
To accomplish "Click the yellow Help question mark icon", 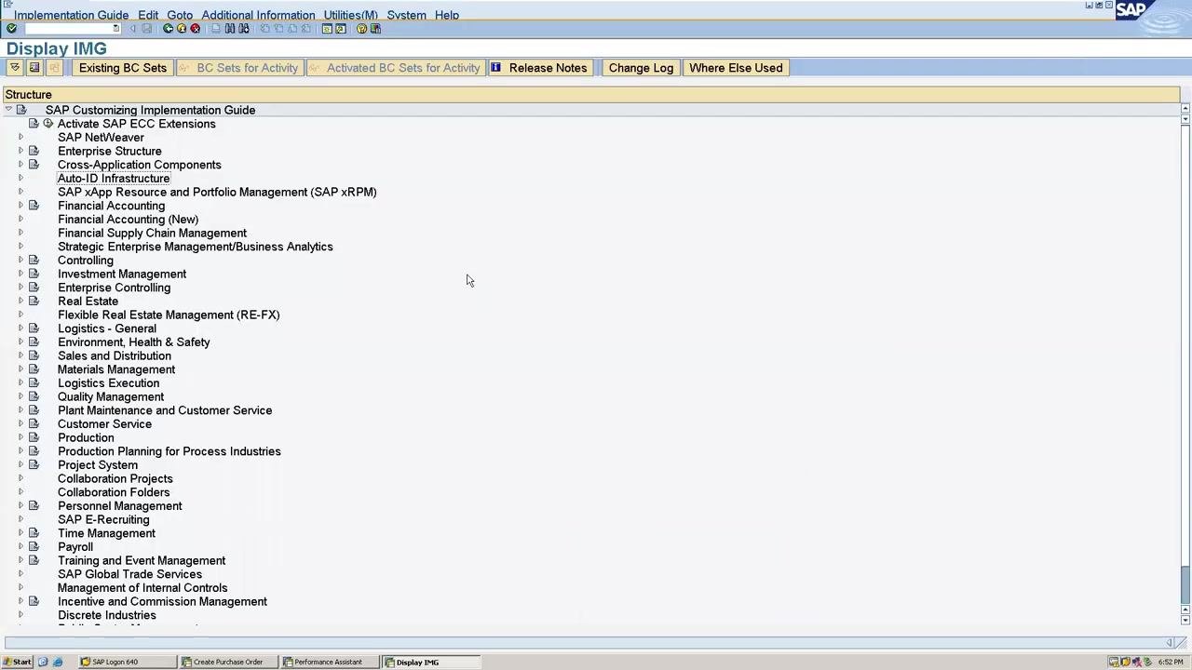I will click(361, 29).
